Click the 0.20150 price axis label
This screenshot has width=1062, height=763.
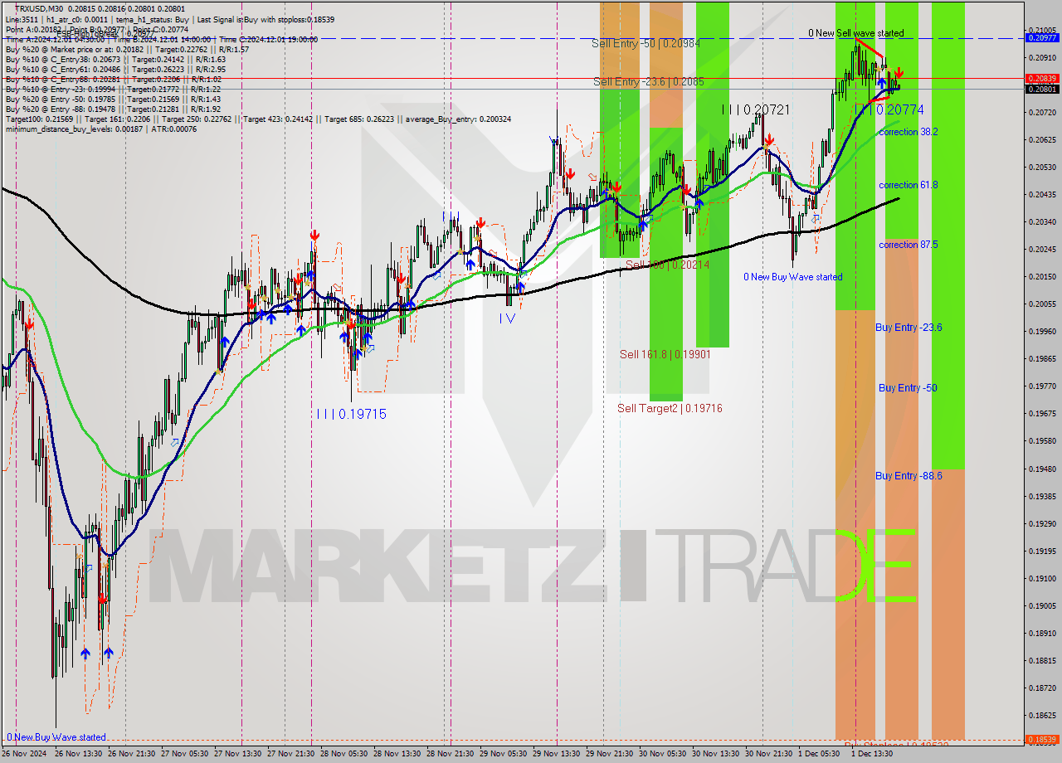(x=1042, y=277)
